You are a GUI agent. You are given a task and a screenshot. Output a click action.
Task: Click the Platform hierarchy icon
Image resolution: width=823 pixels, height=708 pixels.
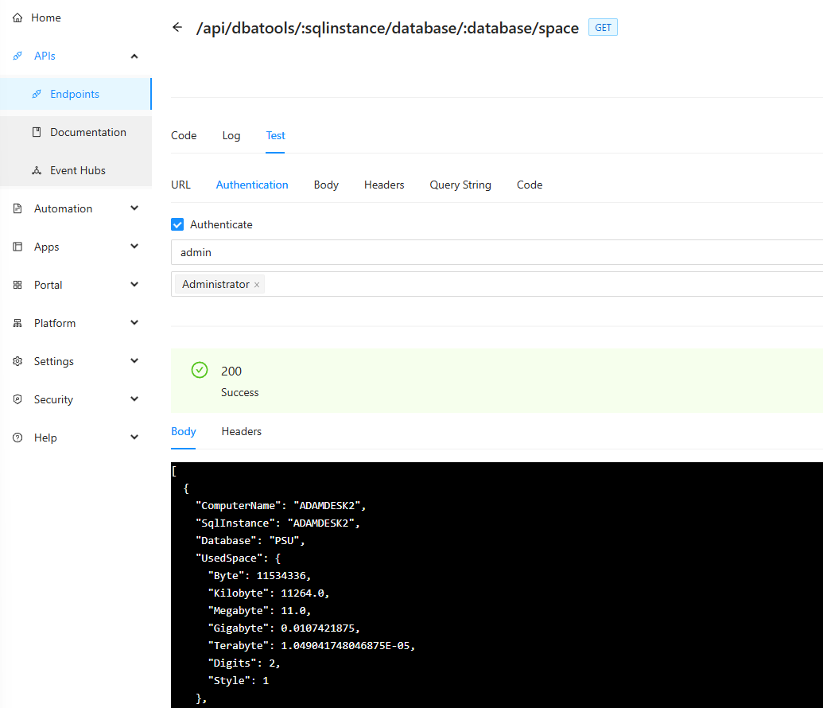coord(17,323)
